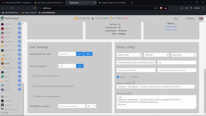Bookmark this page icon in toolbar
The height and width of the screenshot is (116, 206).
(x=34, y=8)
